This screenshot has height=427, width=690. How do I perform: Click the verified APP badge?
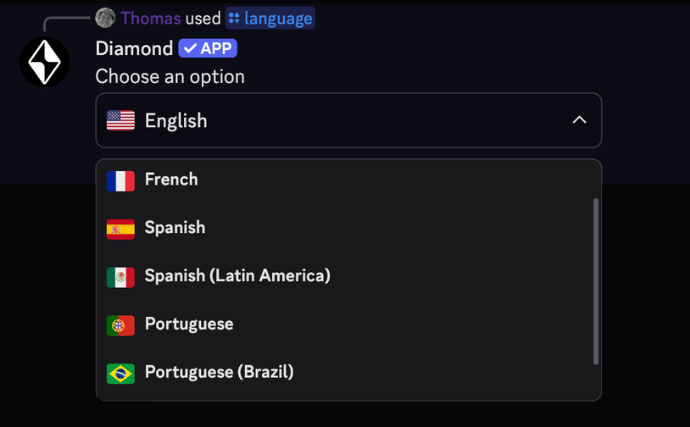(x=208, y=48)
